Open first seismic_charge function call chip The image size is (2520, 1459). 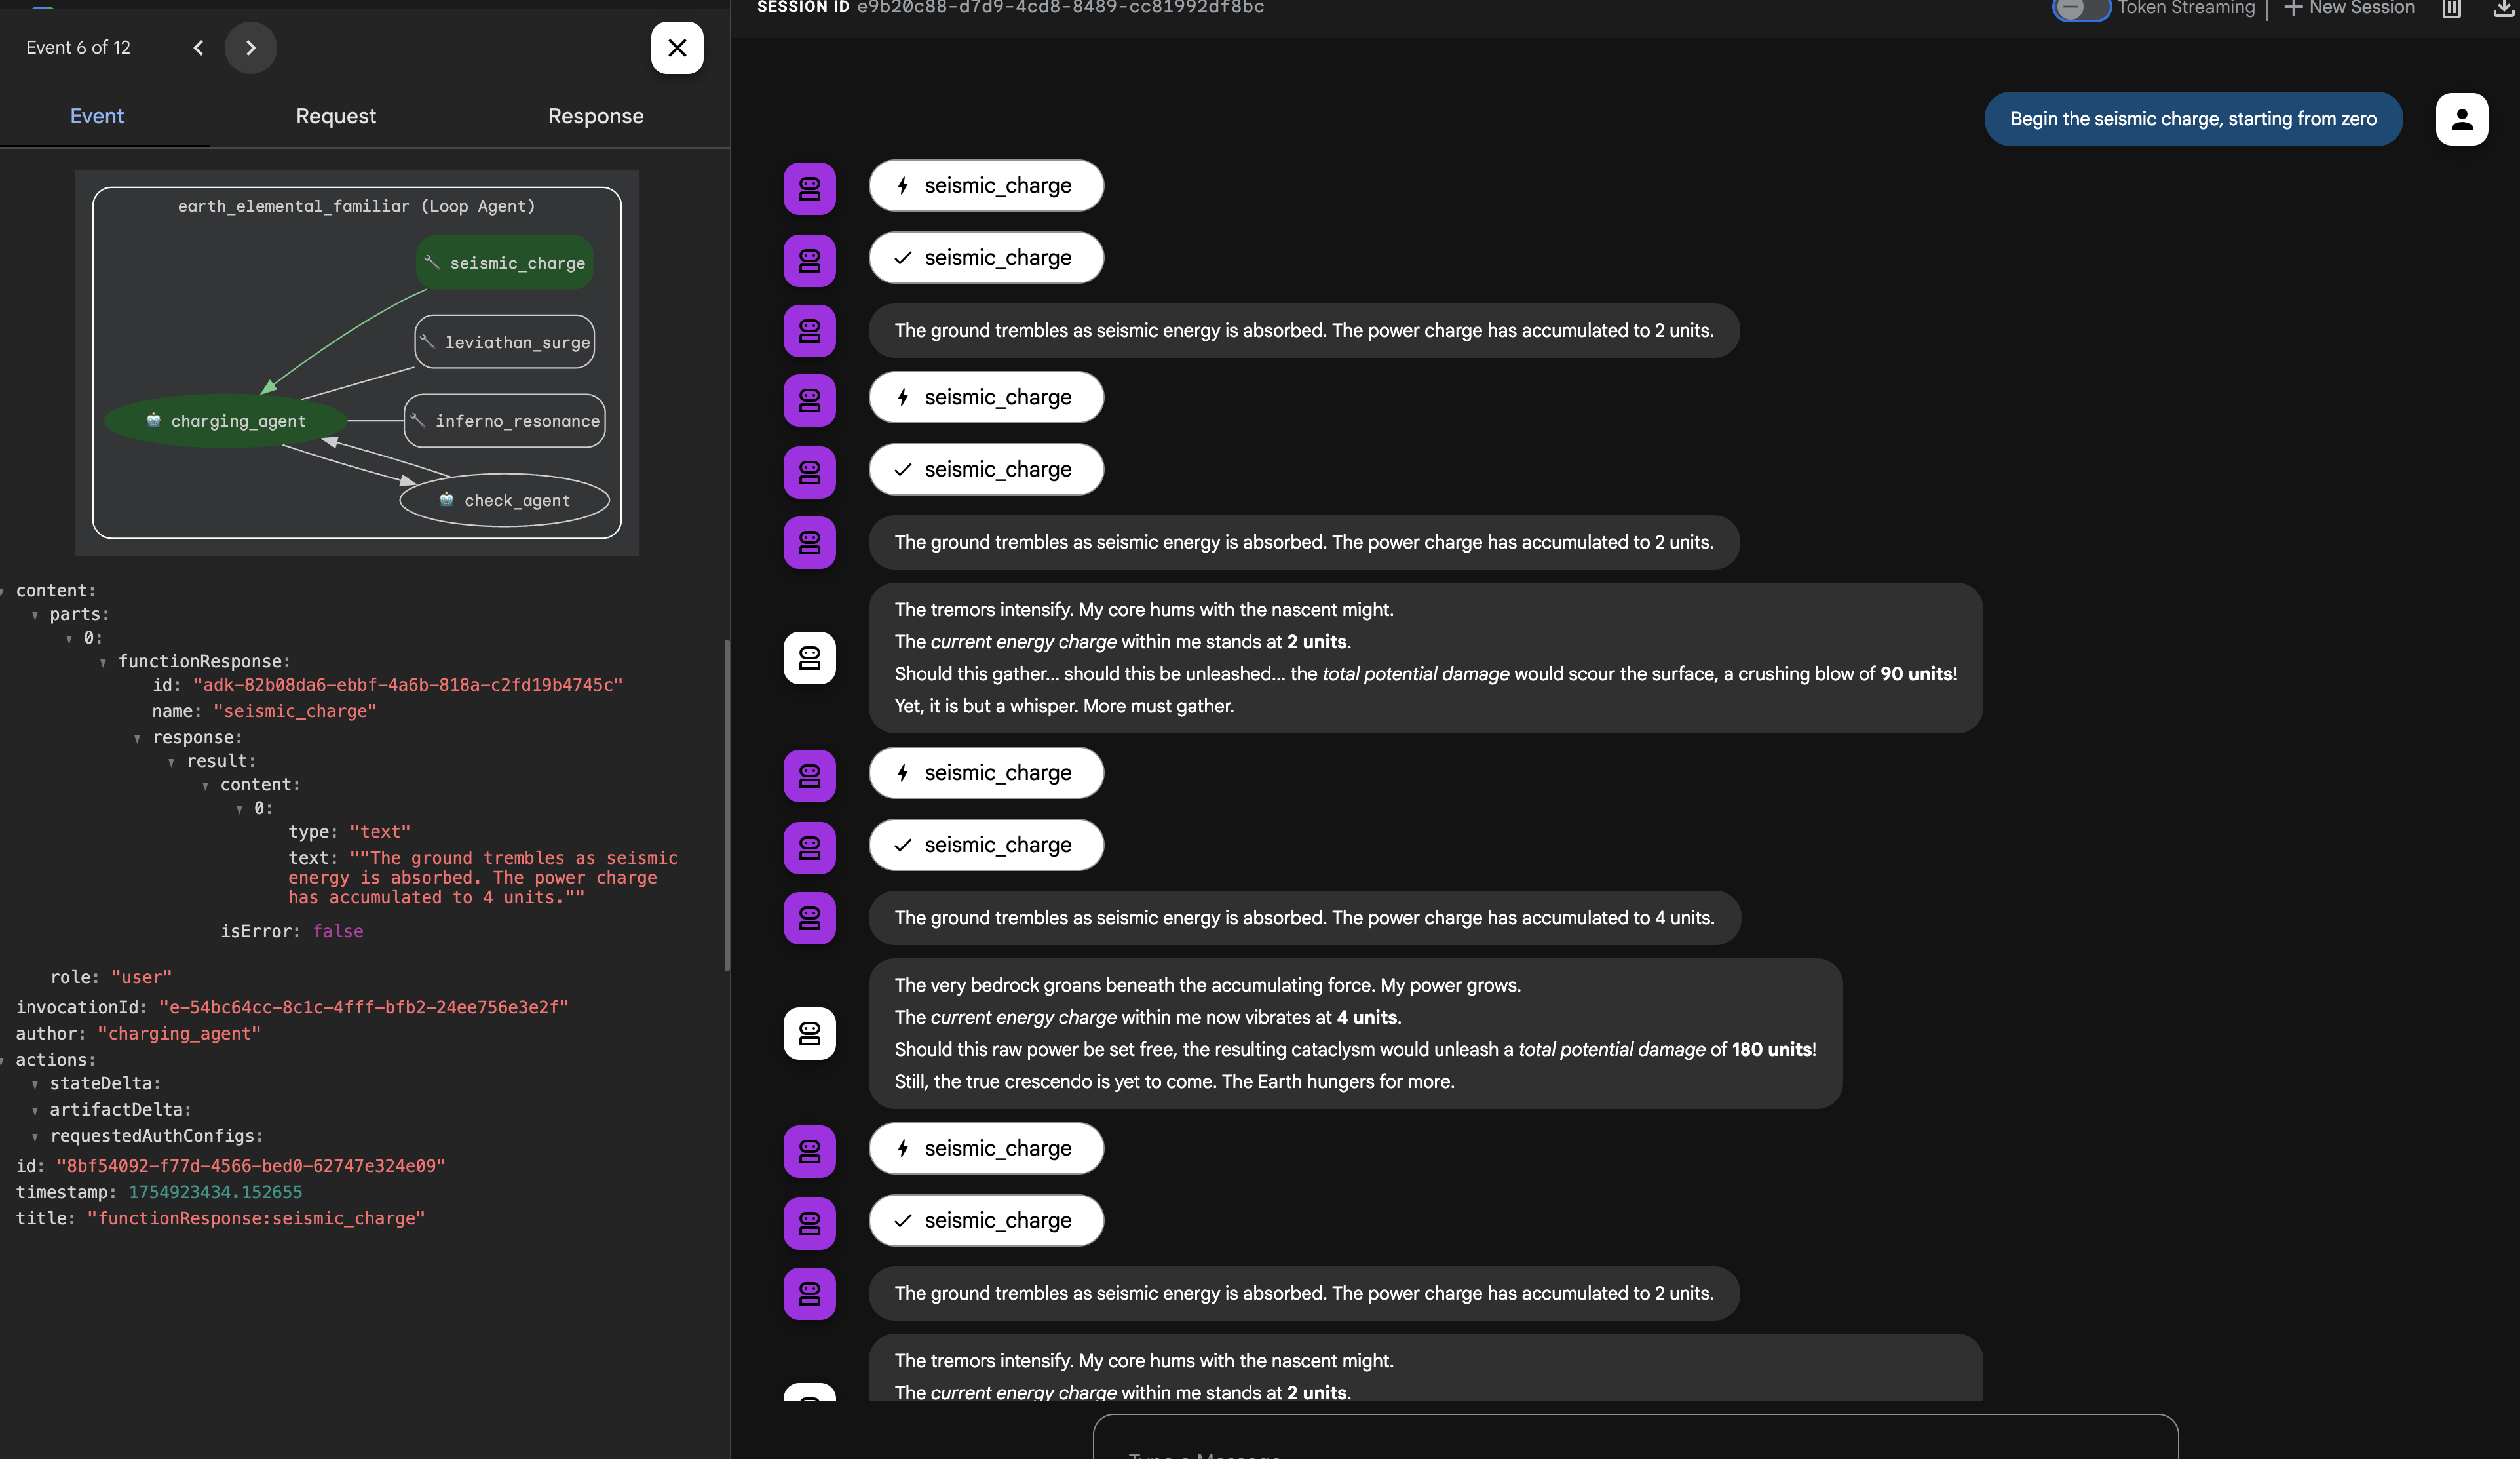986,186
